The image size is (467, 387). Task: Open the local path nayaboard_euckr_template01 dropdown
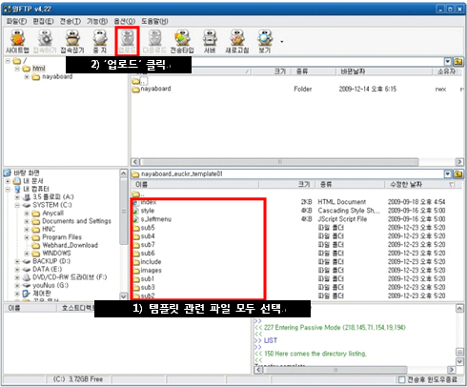[448, 174]
